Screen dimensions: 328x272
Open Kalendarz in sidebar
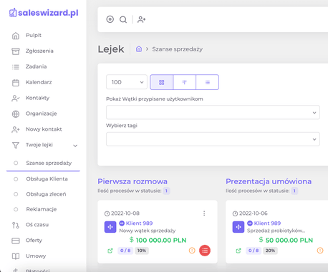point(39,82)
